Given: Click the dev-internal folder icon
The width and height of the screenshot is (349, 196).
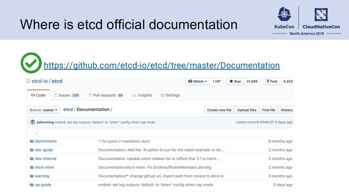Looking at the screenshot, I should [32, 159].
